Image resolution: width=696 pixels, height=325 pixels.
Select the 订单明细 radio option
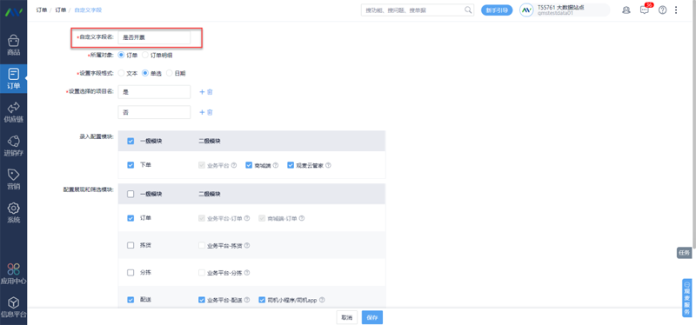157,56
